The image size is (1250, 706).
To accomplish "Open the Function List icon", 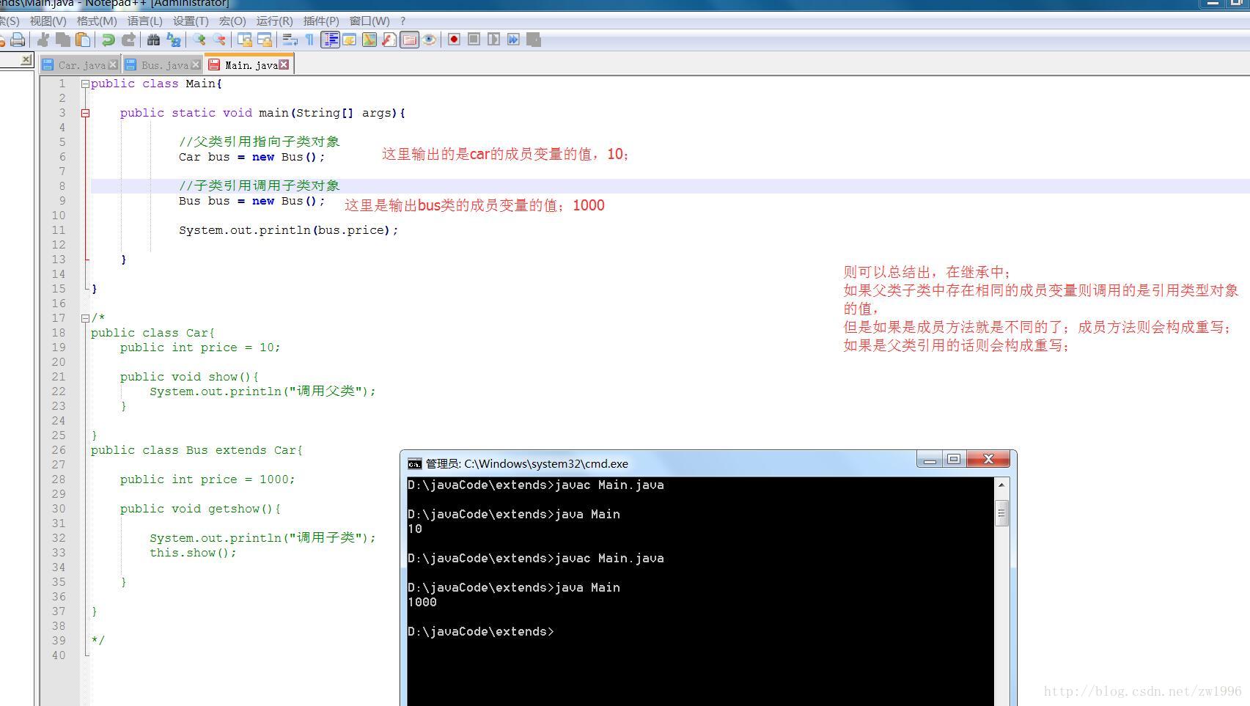I will [389, 40].
